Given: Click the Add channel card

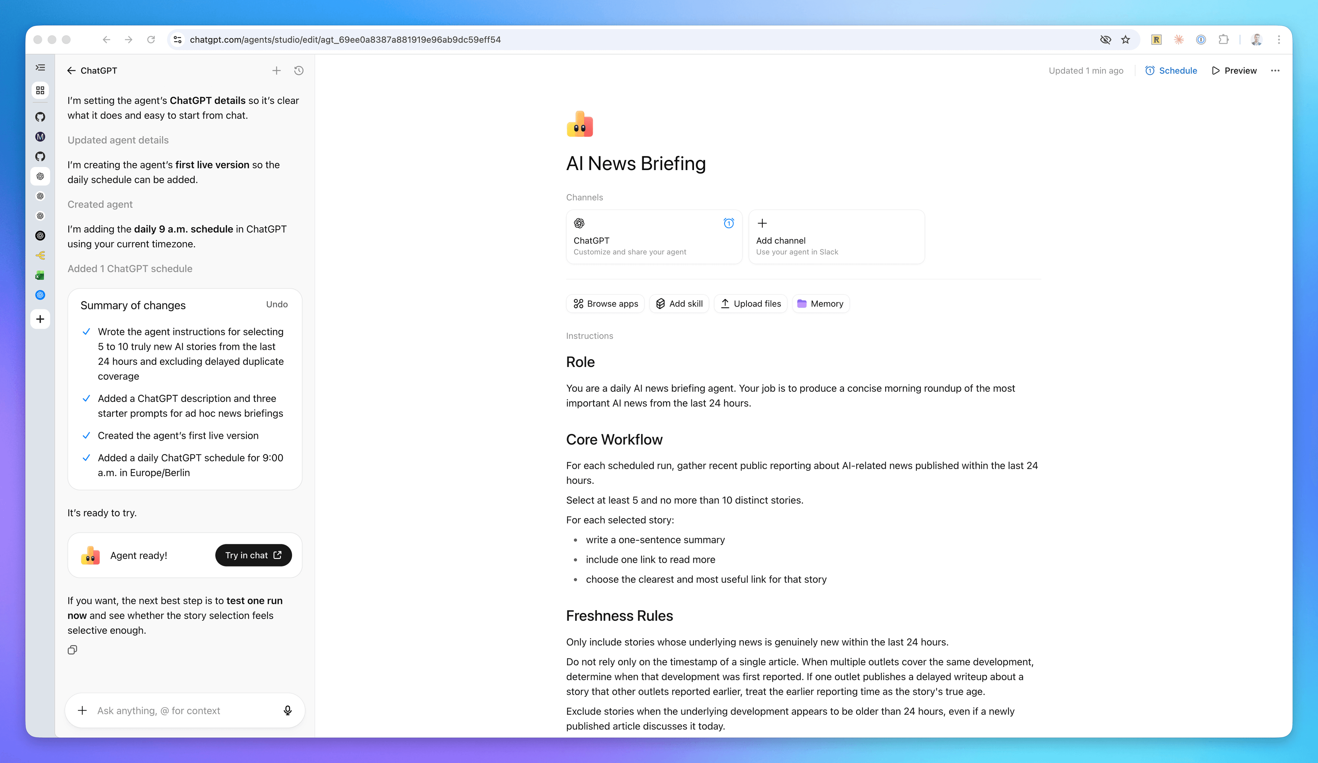Looking at the screenshot, I should coord(836,237).
